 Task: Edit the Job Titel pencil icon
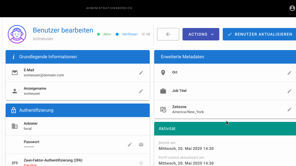pos(289,91)
